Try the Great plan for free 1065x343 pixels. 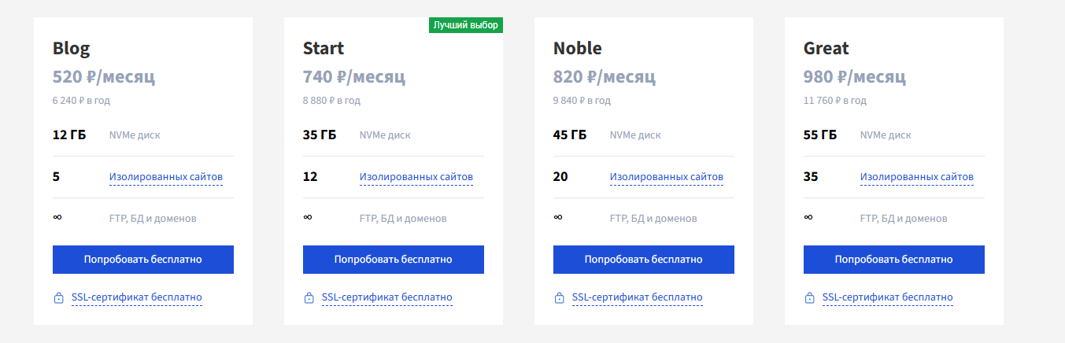tap(894, 260)
